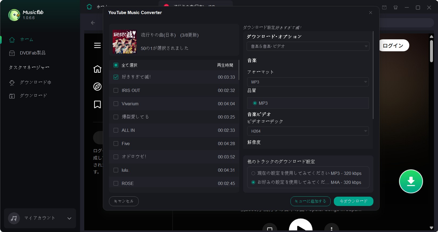Open the ビデオコーデック H264 dropdown
Viewport: 438px width, 232px height.
[308, 131]
